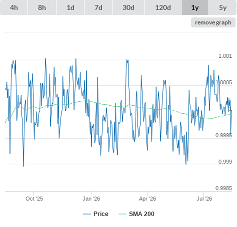Click the Apr '26 axis label

tap(147, 199)
